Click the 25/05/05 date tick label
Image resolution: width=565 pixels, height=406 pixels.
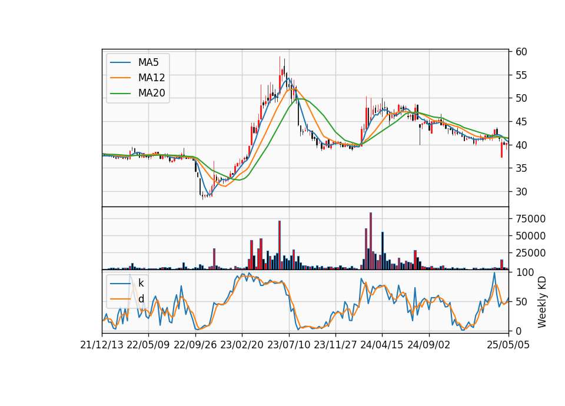point(508,345)
